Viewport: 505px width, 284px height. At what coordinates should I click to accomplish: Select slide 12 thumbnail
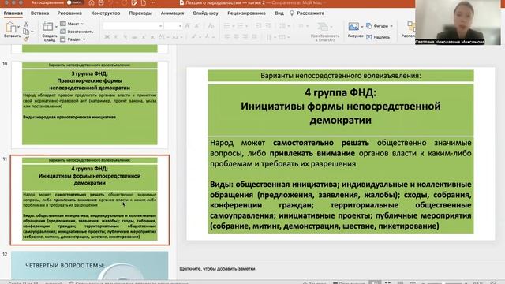coord(89,266)
